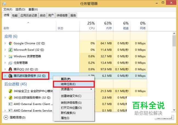Sort by the 名称 column header
The height and width of the screenshot is (125, 178).
(6, 28)
